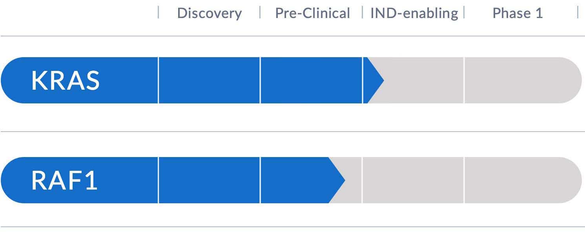Click KRAS bar Pre-Clinical segment

pyautogui.click(x=311, y=80)
